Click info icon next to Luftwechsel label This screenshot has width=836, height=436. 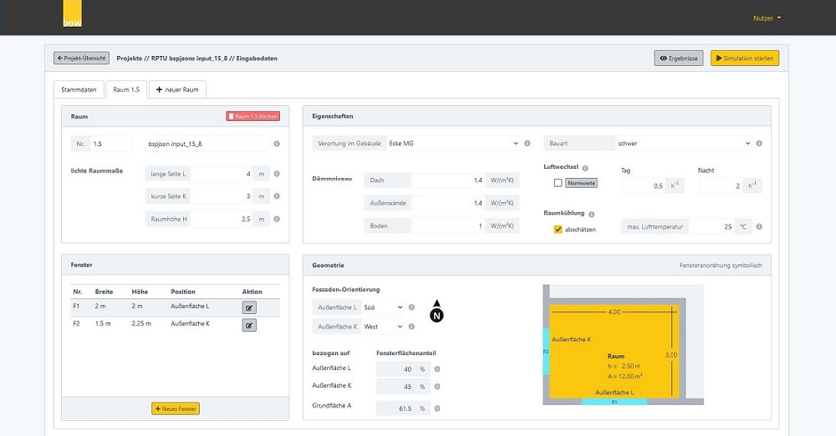click(585, 168)
